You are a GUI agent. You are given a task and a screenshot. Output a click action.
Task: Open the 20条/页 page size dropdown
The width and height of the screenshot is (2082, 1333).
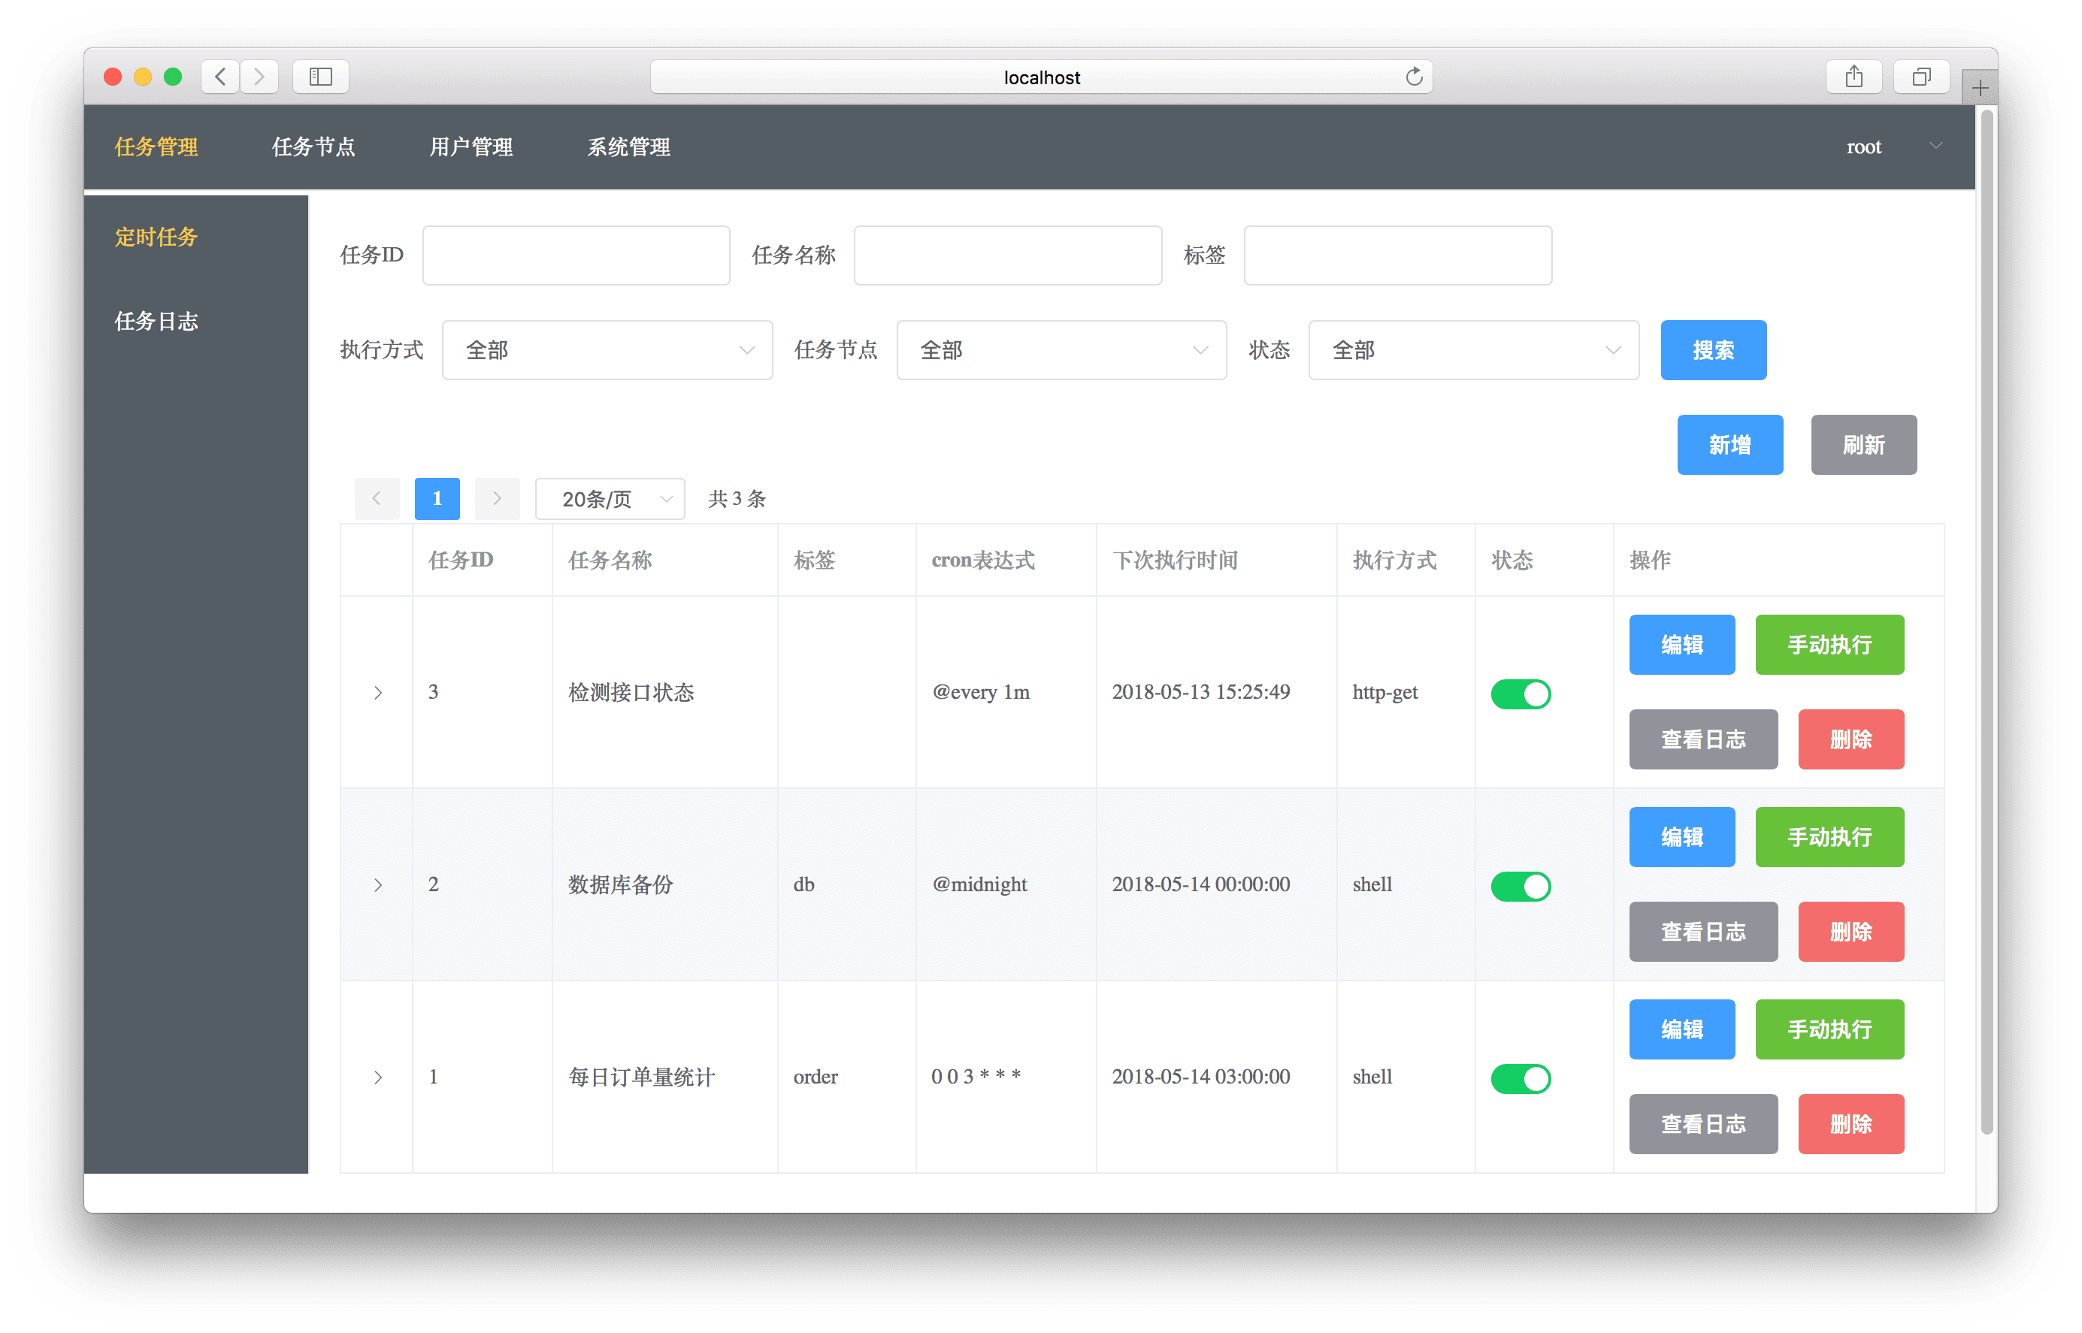(x=610, y=500)
